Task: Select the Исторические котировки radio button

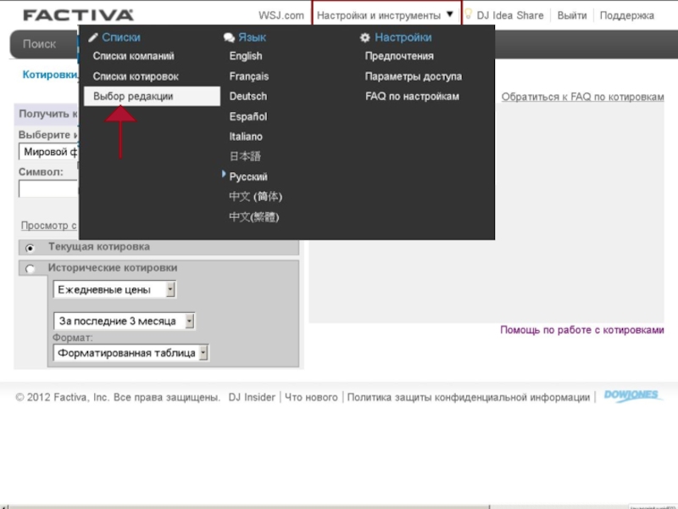Action: (30, 269)
